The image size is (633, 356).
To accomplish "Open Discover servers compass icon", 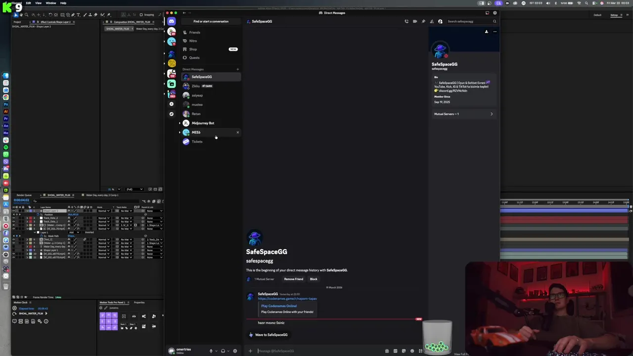I will [172, 114].
